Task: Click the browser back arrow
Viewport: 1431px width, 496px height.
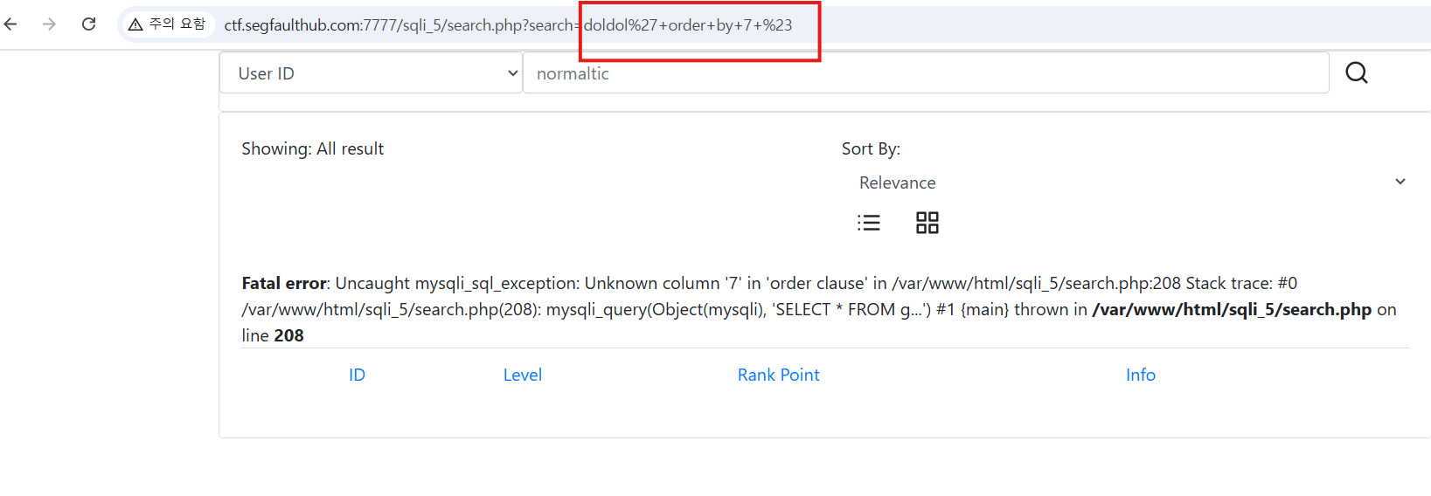Action: click(x=11, y=24)
